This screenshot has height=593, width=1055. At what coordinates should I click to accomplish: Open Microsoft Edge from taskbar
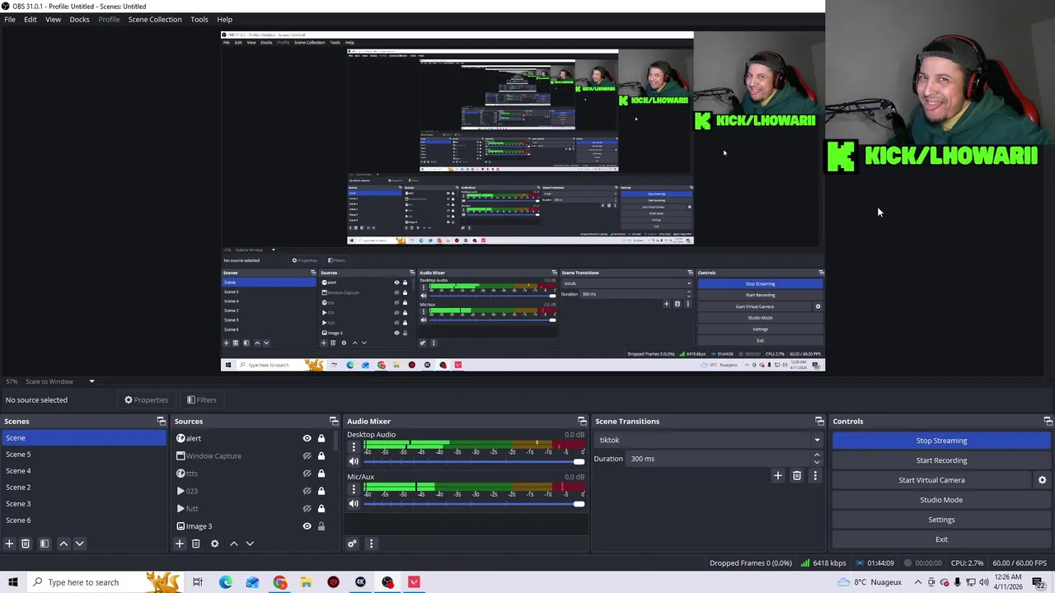point(225,582)
